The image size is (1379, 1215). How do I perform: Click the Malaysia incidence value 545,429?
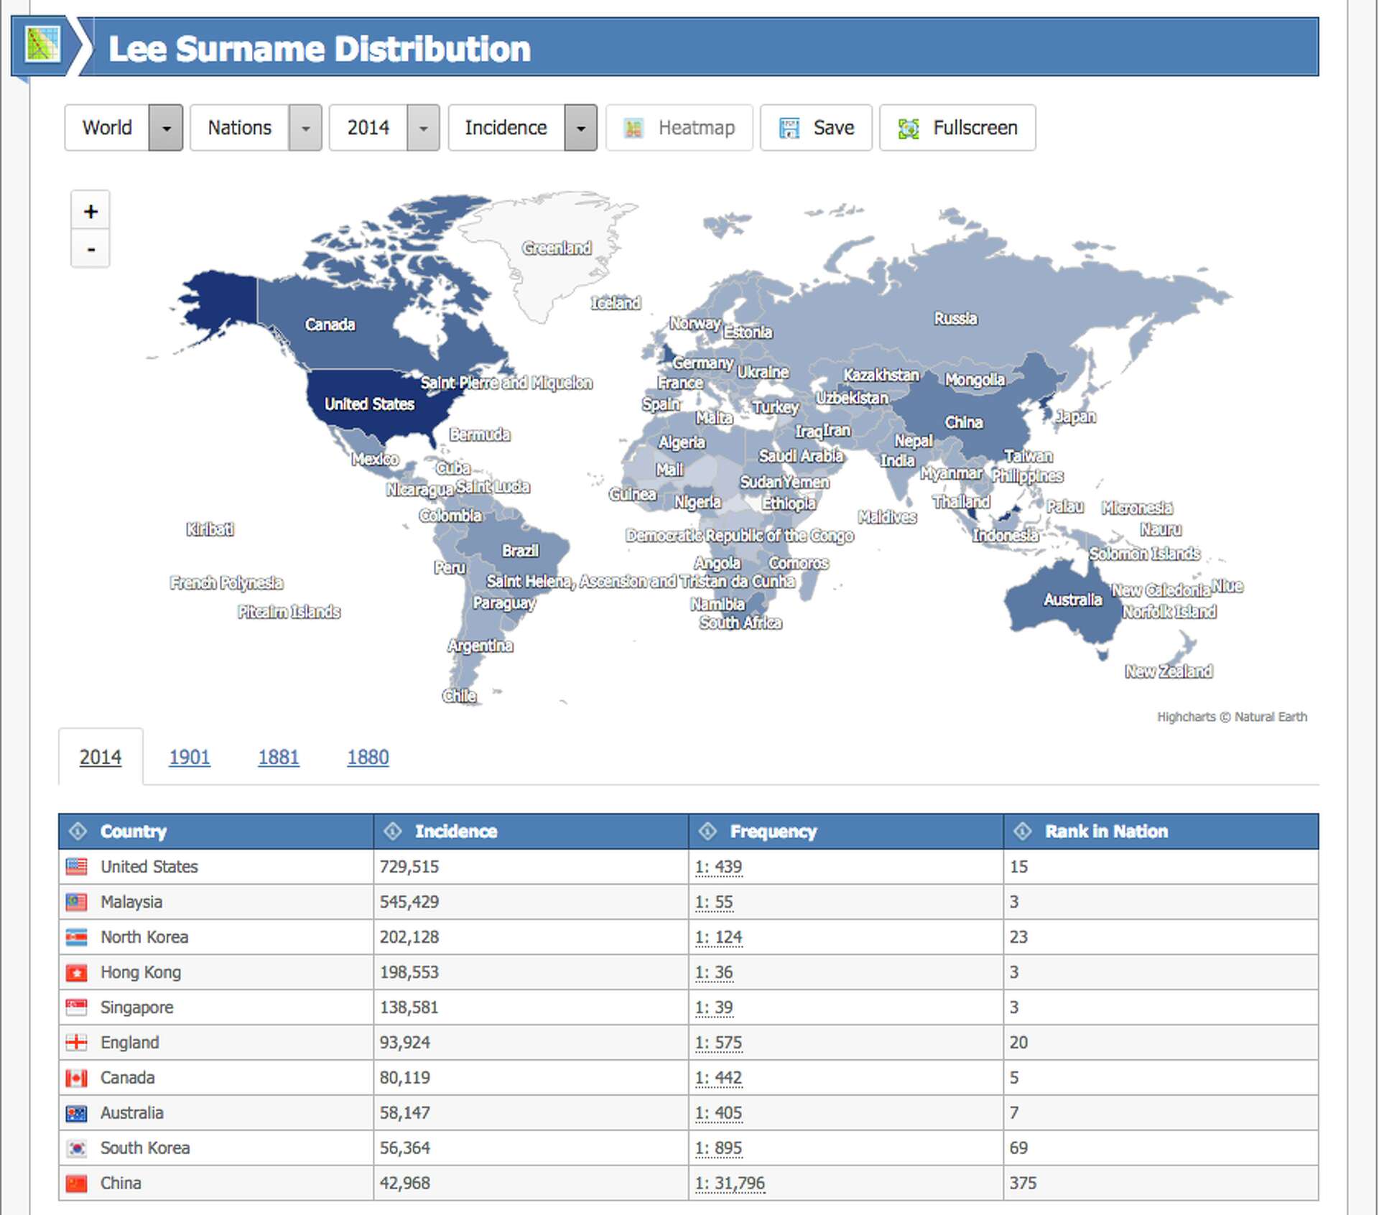409,902
